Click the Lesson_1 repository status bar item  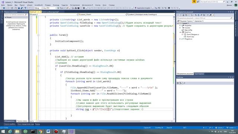tap(220, 128)
